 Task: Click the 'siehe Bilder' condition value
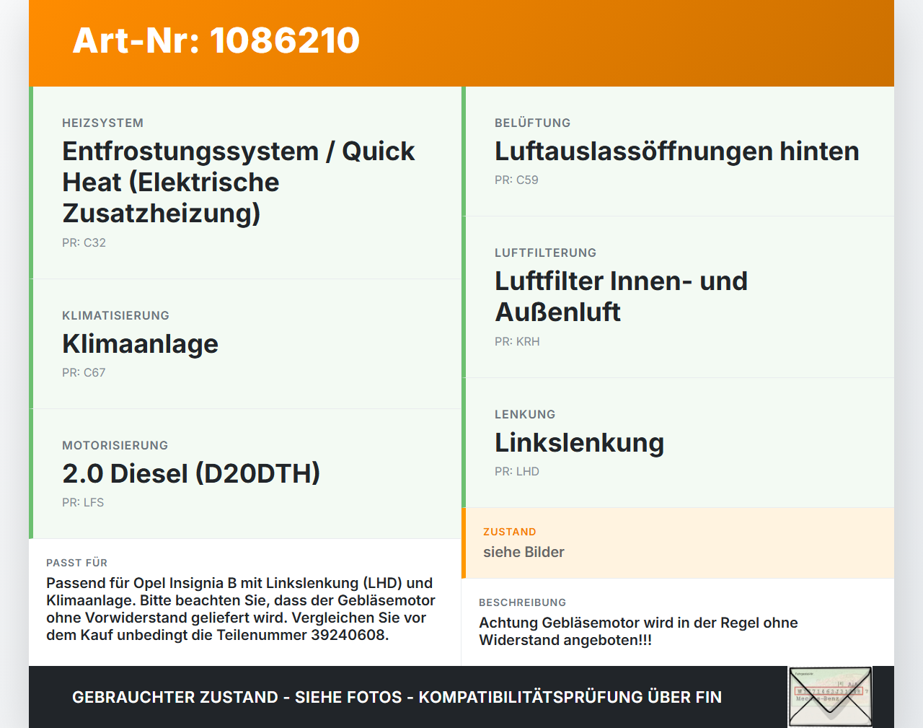[x=524, y=553]
